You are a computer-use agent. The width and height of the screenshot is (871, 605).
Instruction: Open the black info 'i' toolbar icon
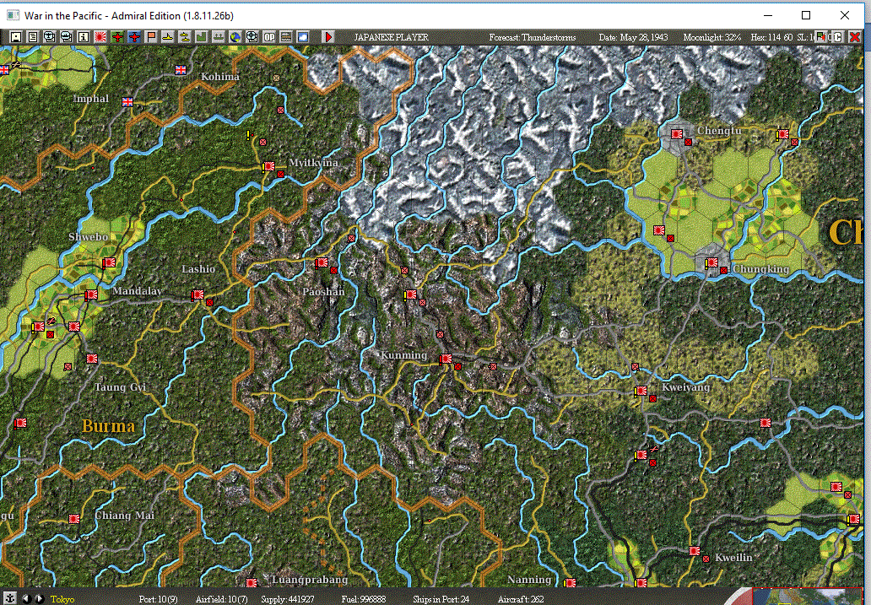(84, 37)
